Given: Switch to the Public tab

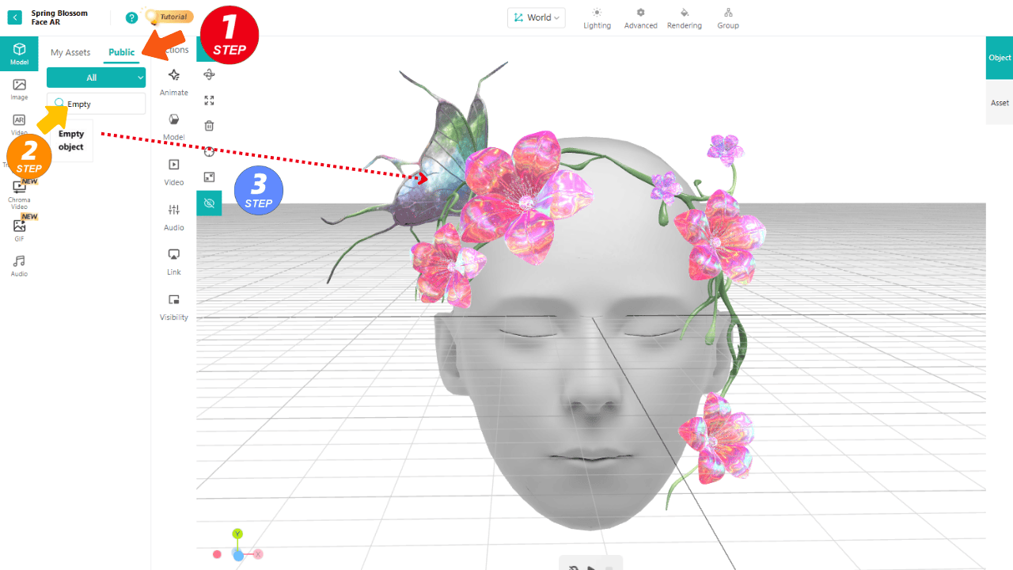Looking at the screenshot, I should [121, 51].
